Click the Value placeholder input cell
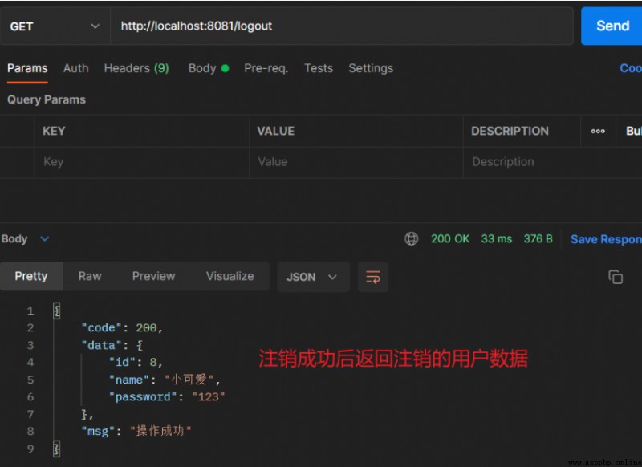Screen dimensions: 642x467 [x=356, y=162]
